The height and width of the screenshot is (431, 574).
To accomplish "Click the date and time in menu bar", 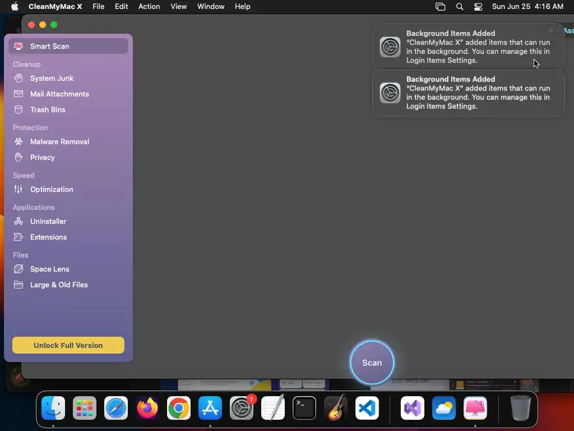I will click(x=527, y=7).
